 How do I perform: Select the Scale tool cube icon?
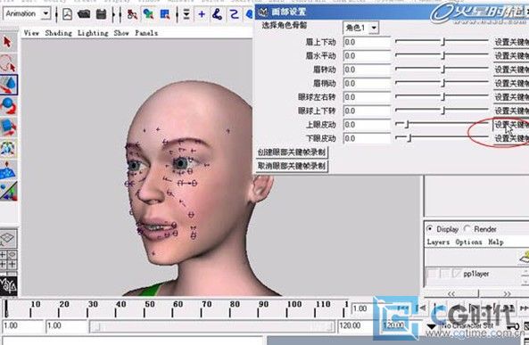pyautogui.click(x=8, y=127)
